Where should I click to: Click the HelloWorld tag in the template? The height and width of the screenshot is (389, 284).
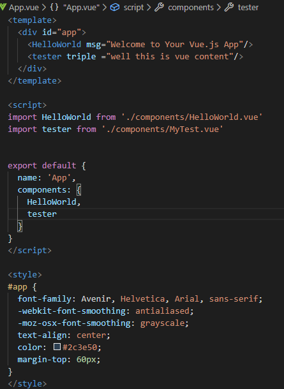pos(57,45)
